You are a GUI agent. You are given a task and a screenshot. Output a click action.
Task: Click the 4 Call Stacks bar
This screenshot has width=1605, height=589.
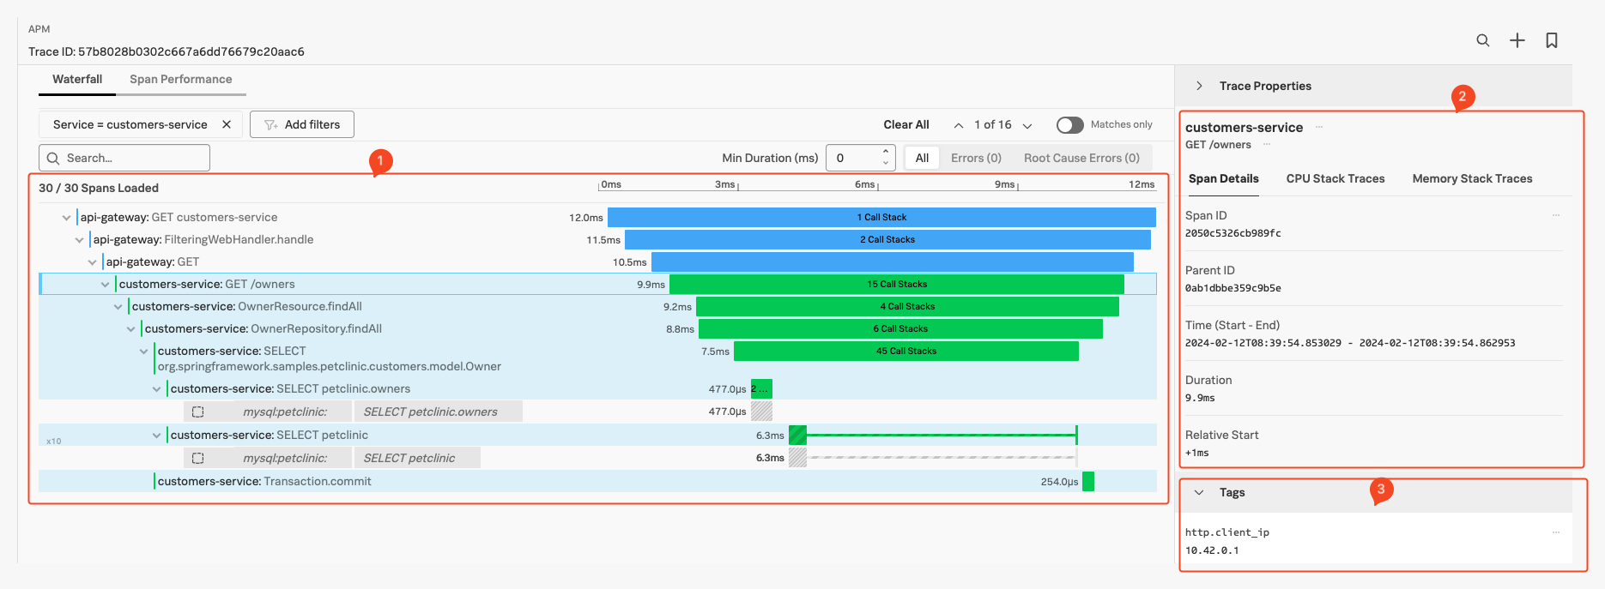(x=907, y=306)
